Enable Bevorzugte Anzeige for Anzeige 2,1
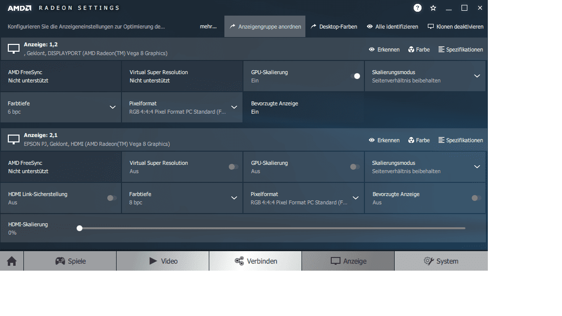Screen dimensions: 562x316 (x=476, y=198)
